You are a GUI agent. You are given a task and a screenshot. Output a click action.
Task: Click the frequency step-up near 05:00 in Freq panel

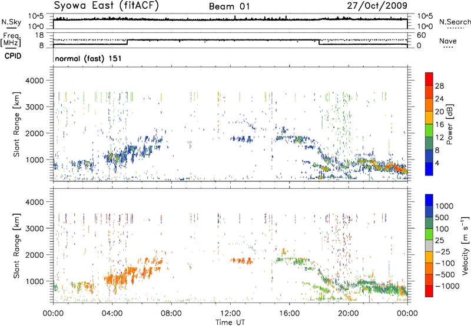pyautogui.click(x=127, y=42)
